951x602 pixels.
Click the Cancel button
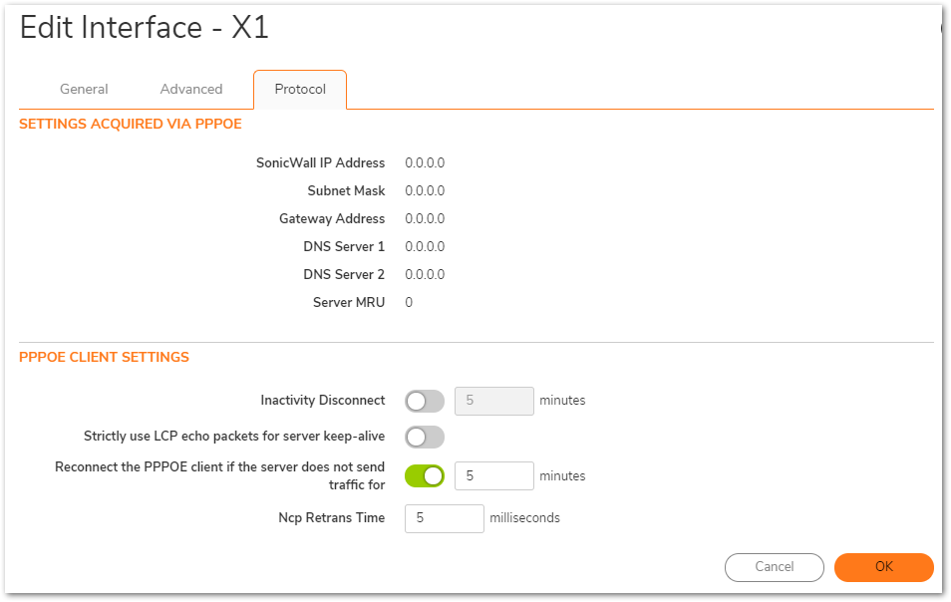click(775, 567)
